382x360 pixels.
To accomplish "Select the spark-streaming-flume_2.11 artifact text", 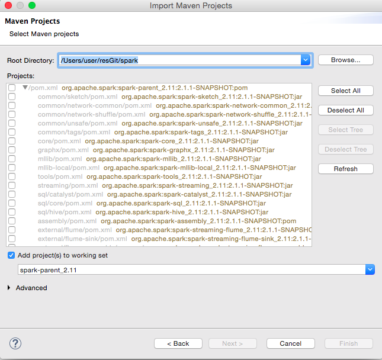I will (x=214, y=230).
